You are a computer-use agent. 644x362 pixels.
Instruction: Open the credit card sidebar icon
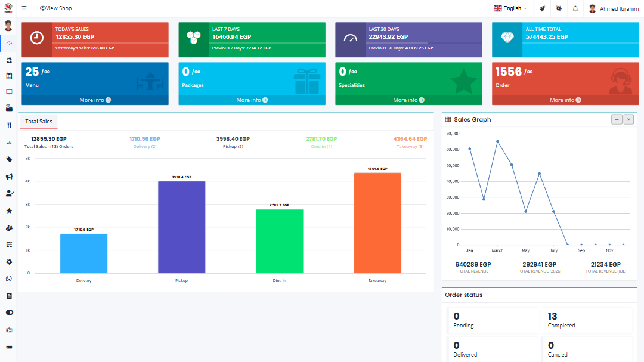(x=9, y=347)
